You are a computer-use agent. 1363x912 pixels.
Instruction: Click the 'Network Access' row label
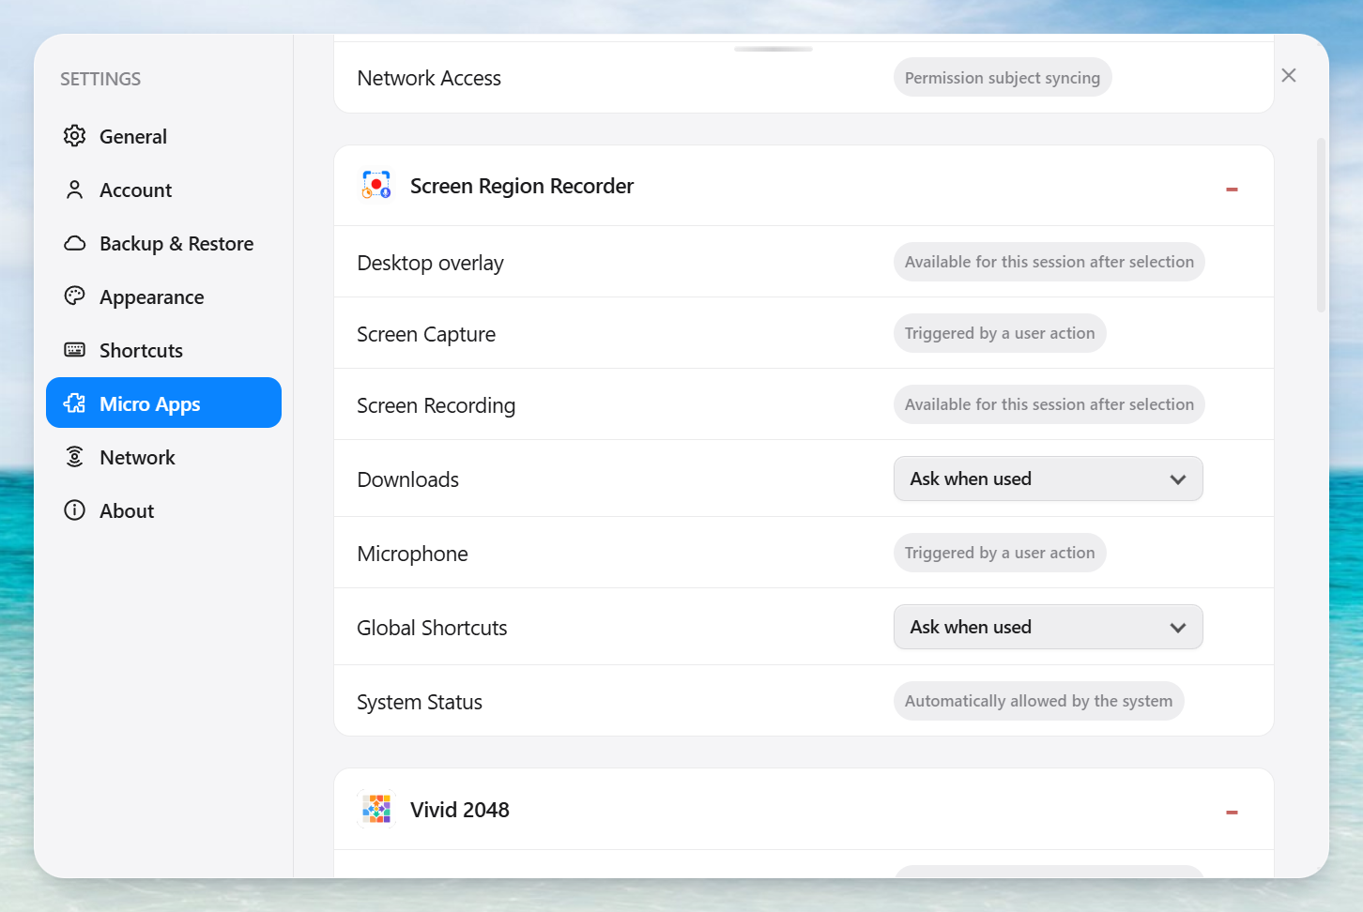click(x=429, y=78)
